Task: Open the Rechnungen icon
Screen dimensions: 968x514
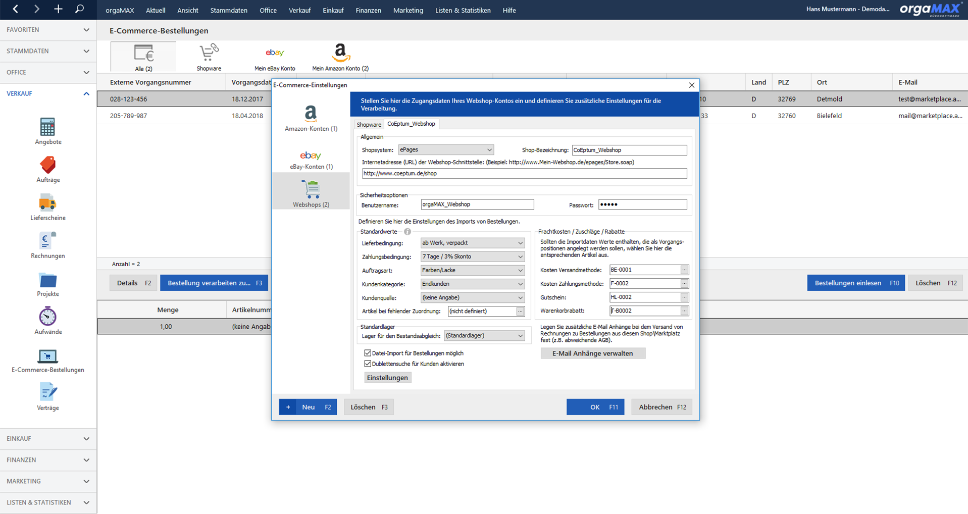Action: click(47, 241)
